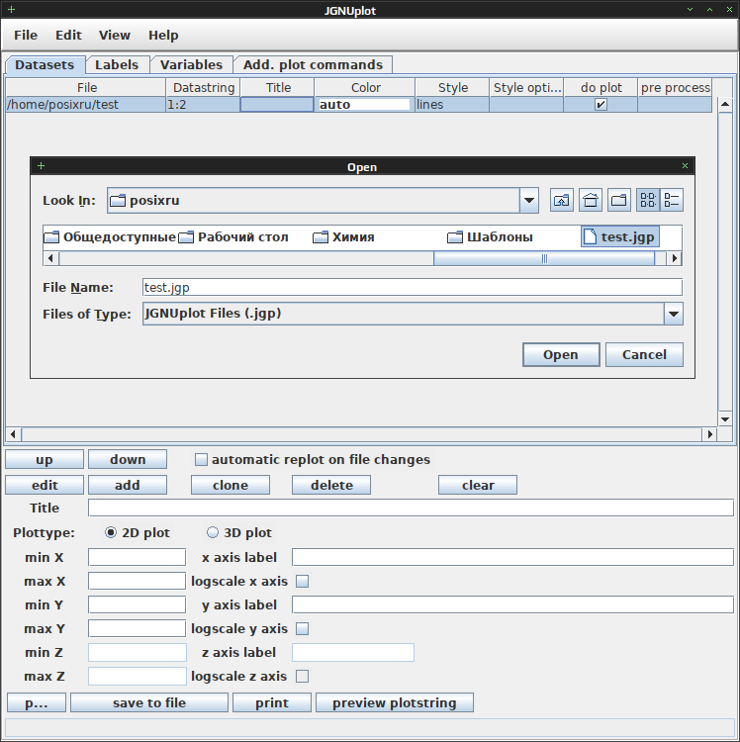
Task: Open the Color auto dropdown cell
Action: [364, 105]
